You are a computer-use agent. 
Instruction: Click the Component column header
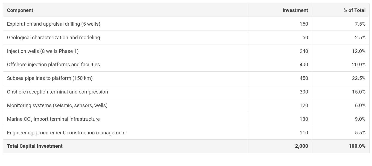[20, 10]
